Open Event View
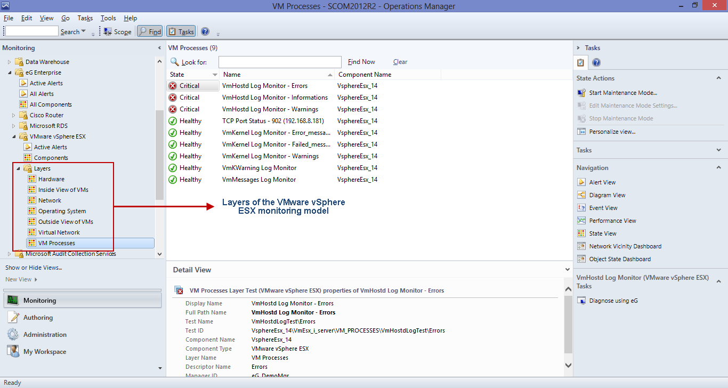This screenshot has width=728, height=388. click(603, 208)
